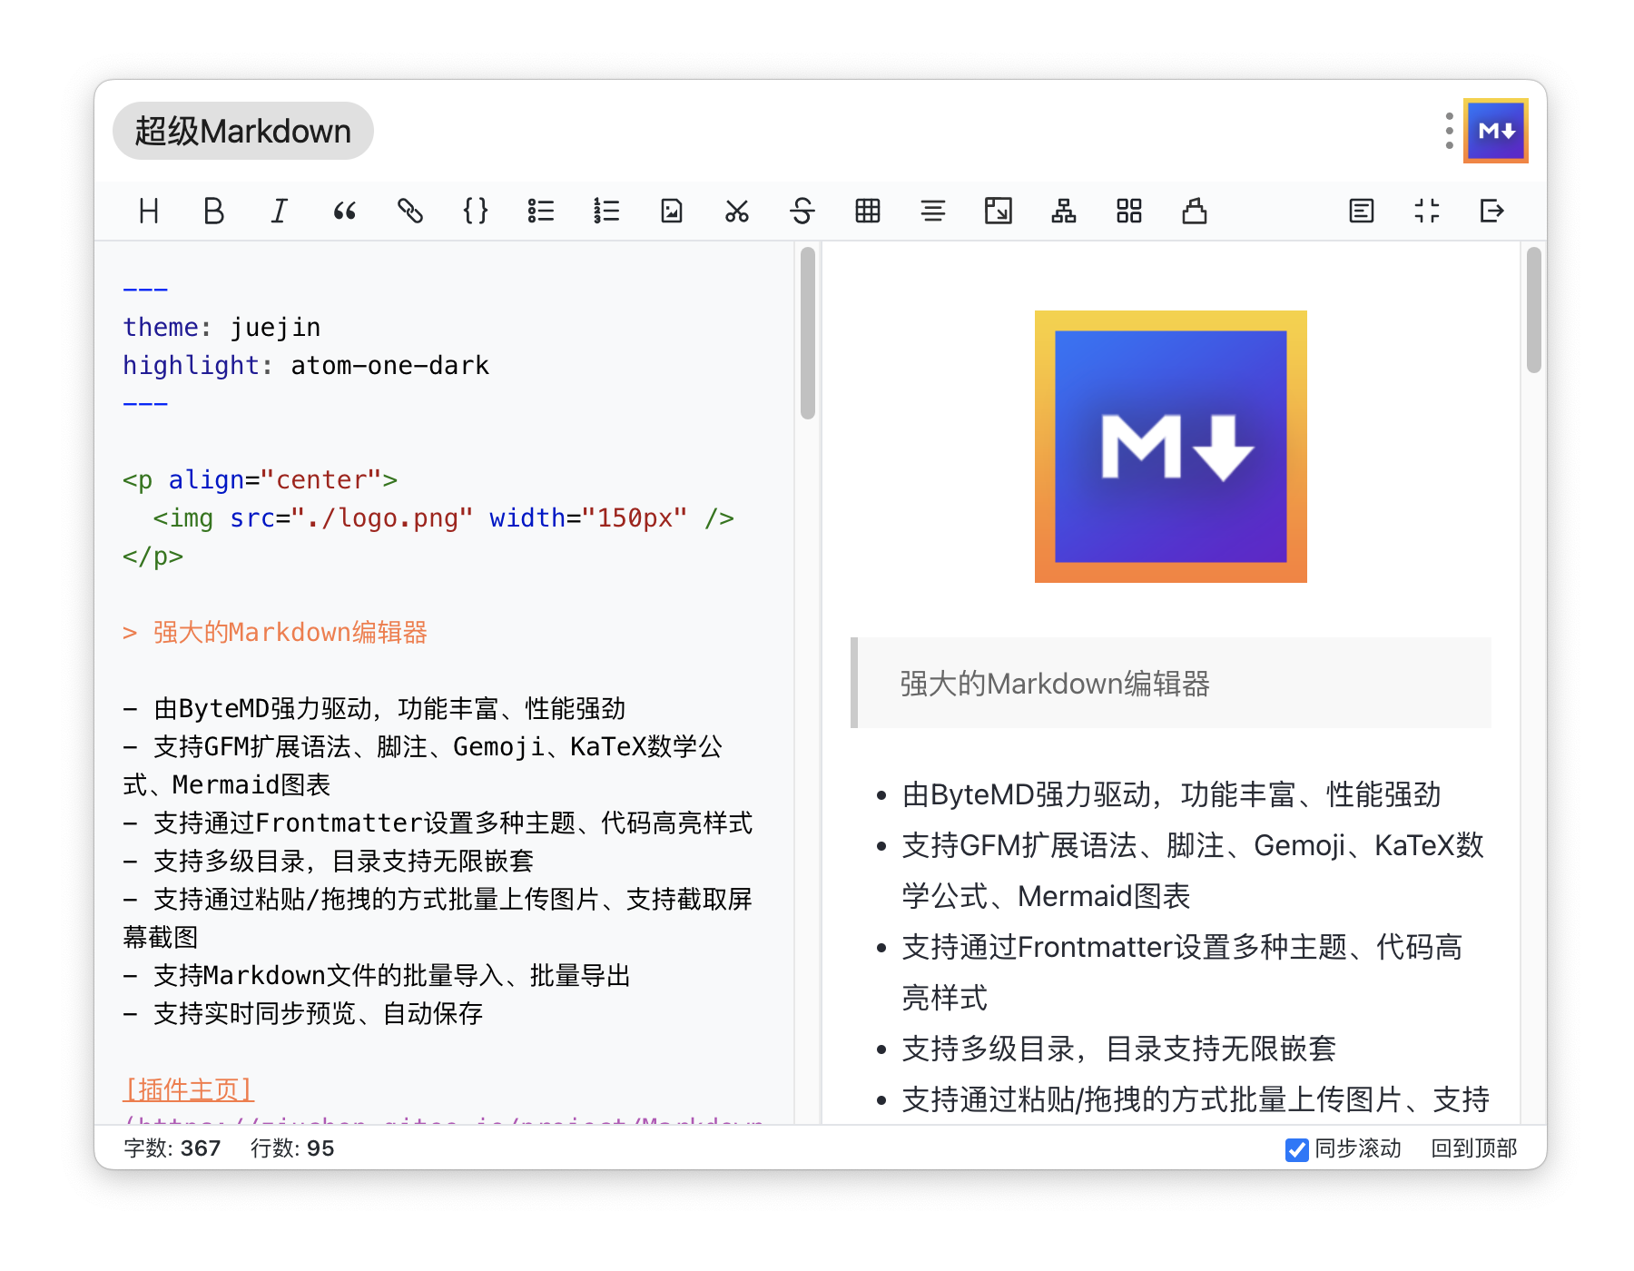Viewport: 1634px width, 1271px height.
Task: Click editor line 支持Markdown文件的批量导入
Action: [x=377, y=975]
